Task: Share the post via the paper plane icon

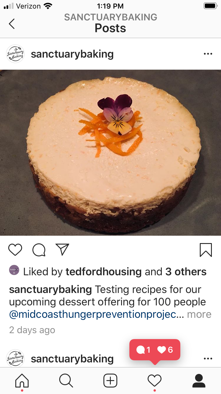Action: [62, 250]
